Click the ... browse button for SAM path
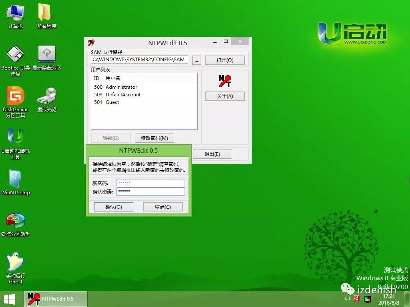Screen dimensions: 410x307 tap(196, 60)
